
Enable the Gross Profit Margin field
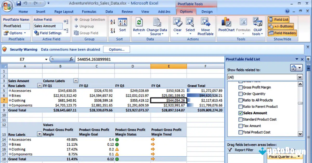[240, 87]
